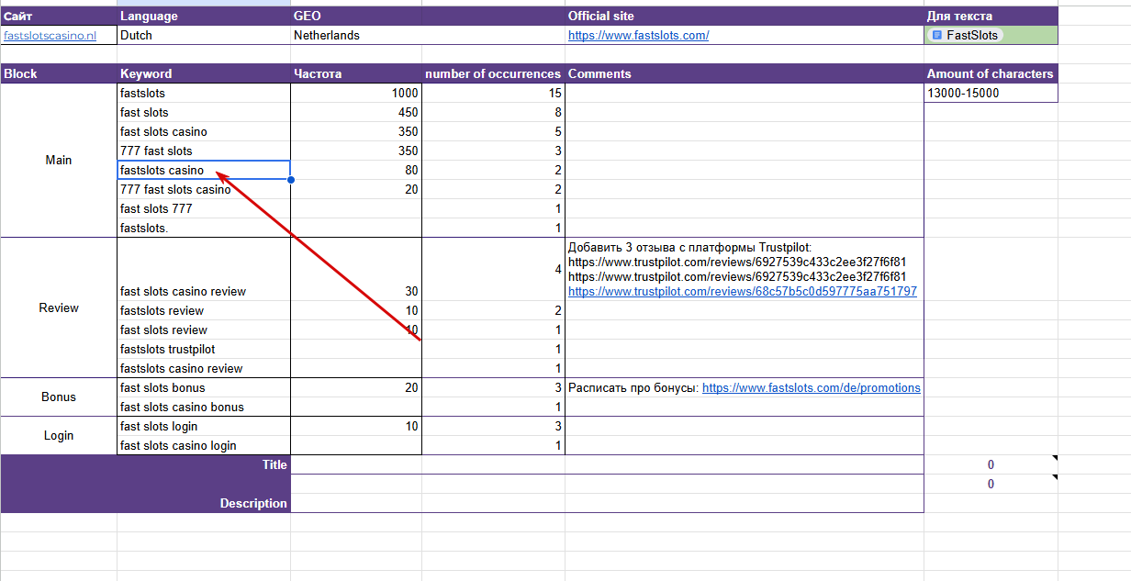The width and height of the screenshot is (1131, 581).
Task: Select the "Block" column header
Action: pos(59,73)
